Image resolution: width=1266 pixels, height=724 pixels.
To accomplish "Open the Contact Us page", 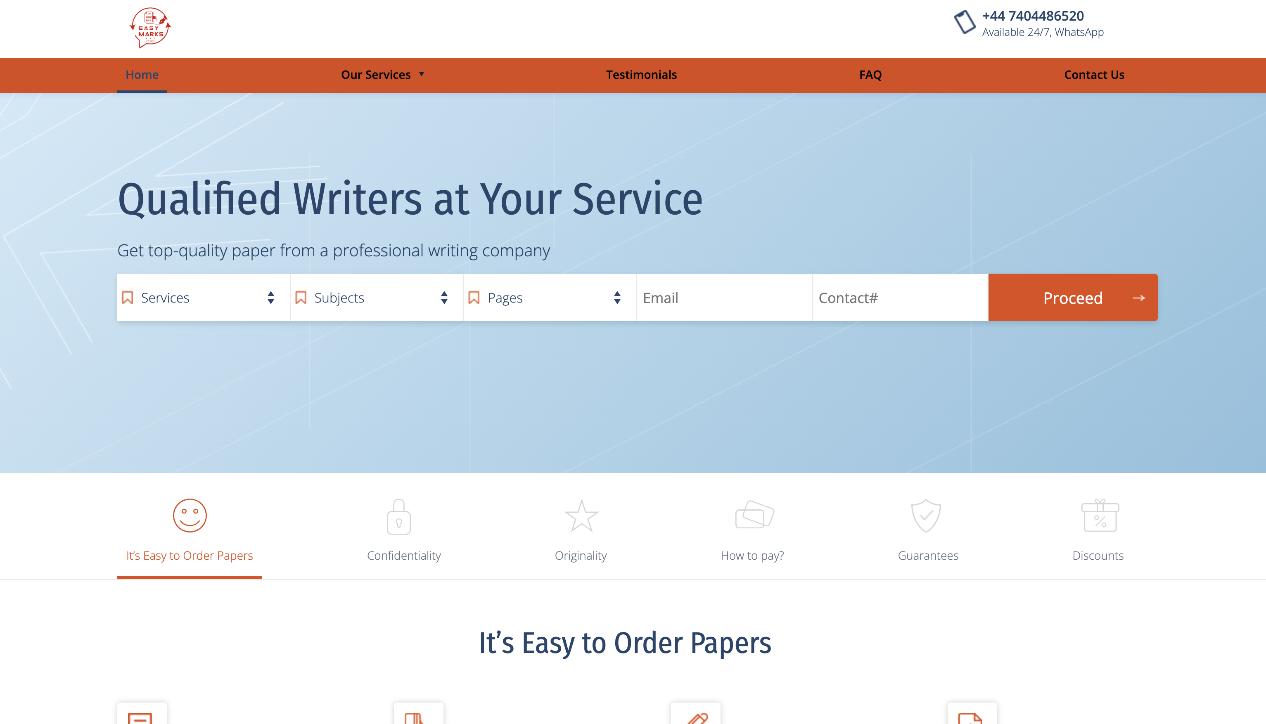I will tap(1094, 75).
